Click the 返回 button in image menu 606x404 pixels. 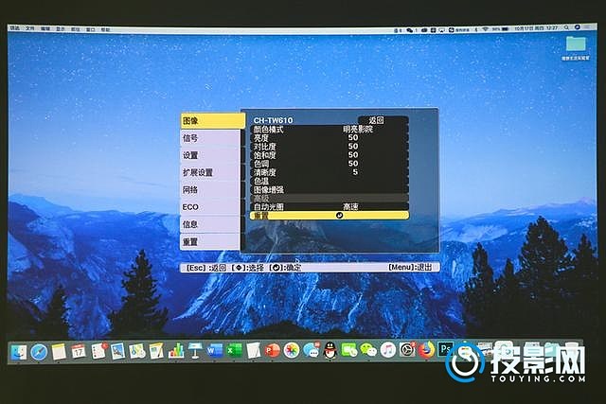pyautogui.click(x=383, y=120)
